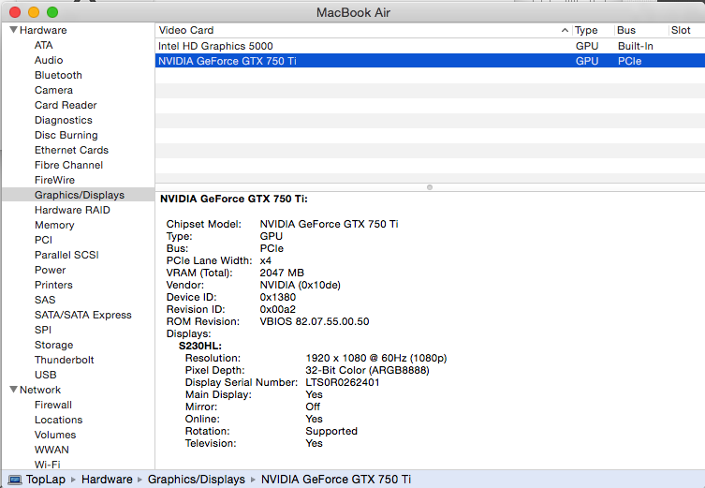Click Pixel Depth 32-Bit Color value
This screenshot has width=705, height=488.
pyautogui.click(x=367, y=370)
